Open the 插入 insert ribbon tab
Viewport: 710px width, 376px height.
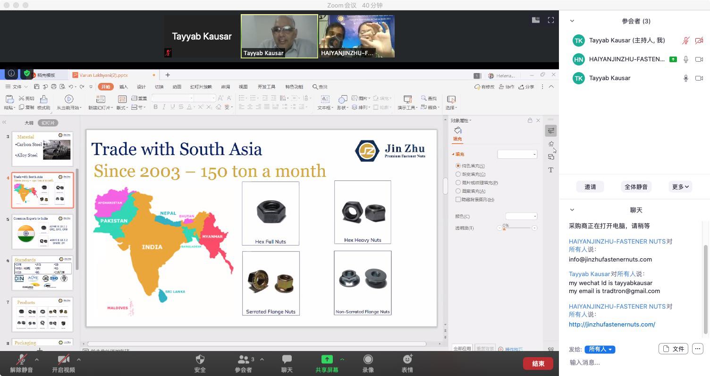click(123, 87)
